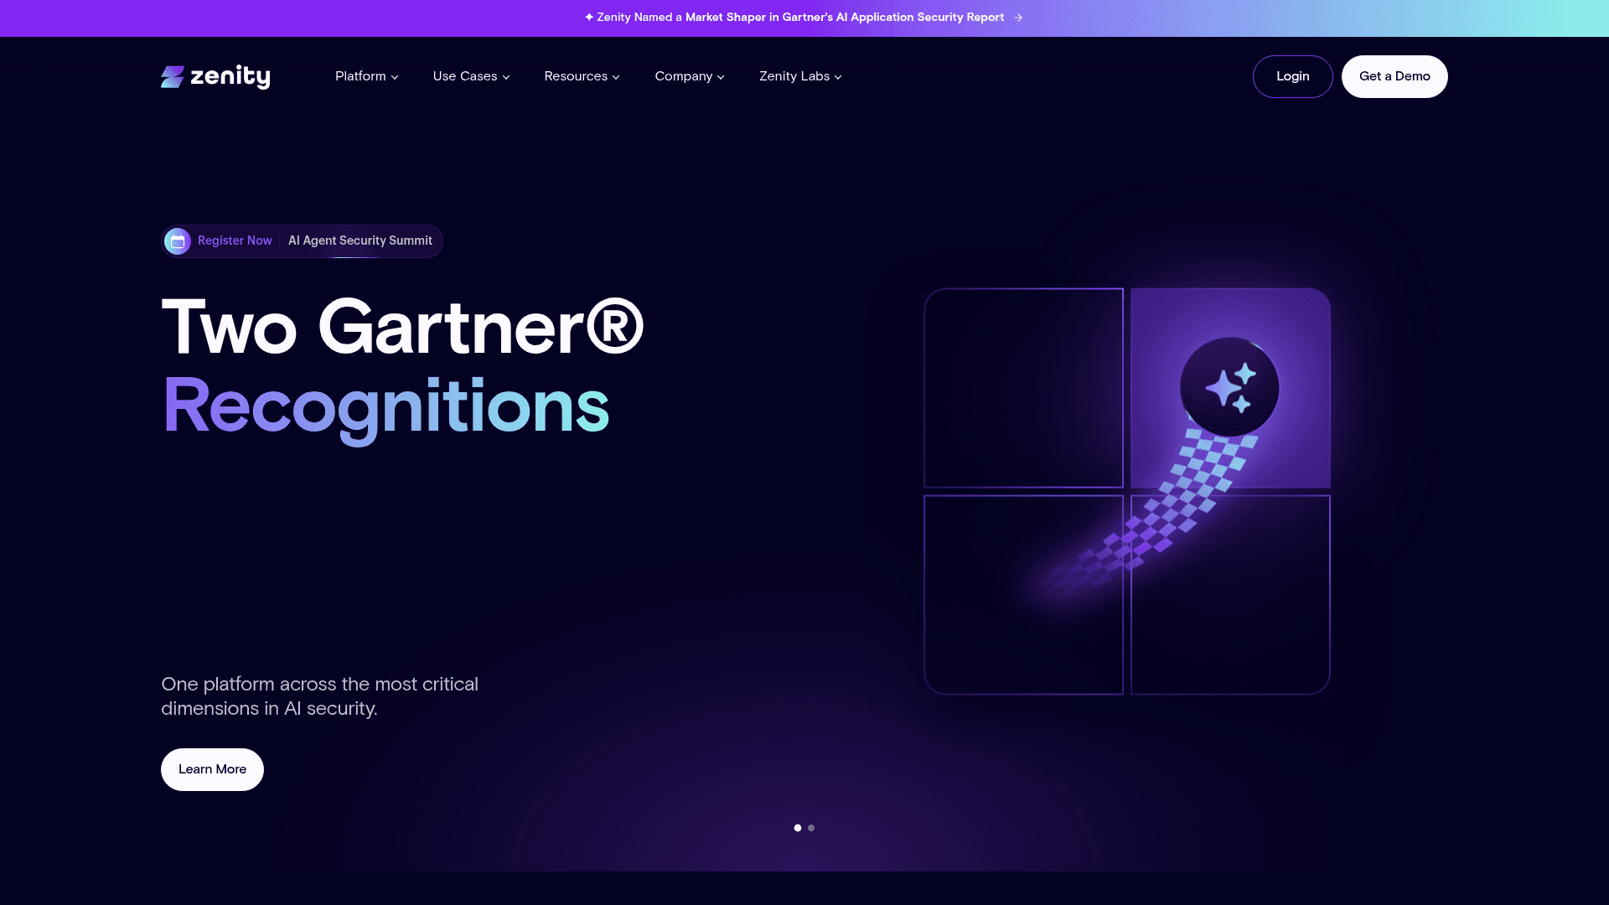Open the Company dropdown
This screenshot has height=905, width=1609.
pyautogui.click(x=690, y=76)
